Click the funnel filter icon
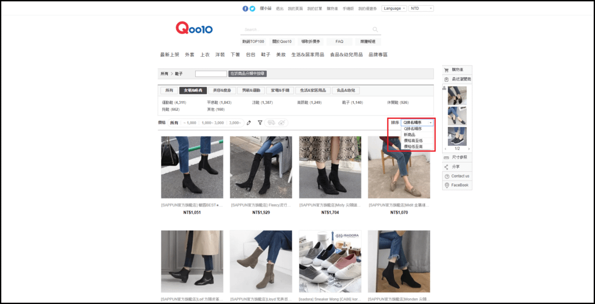 point(260,123)
